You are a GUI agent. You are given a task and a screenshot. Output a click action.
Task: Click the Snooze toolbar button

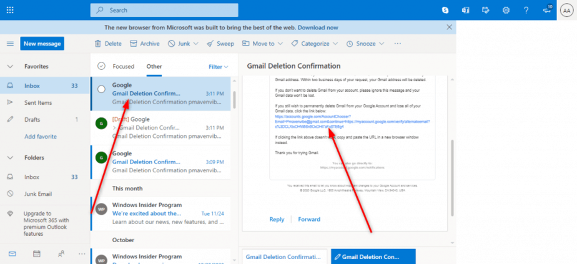(x=361, y=44)
